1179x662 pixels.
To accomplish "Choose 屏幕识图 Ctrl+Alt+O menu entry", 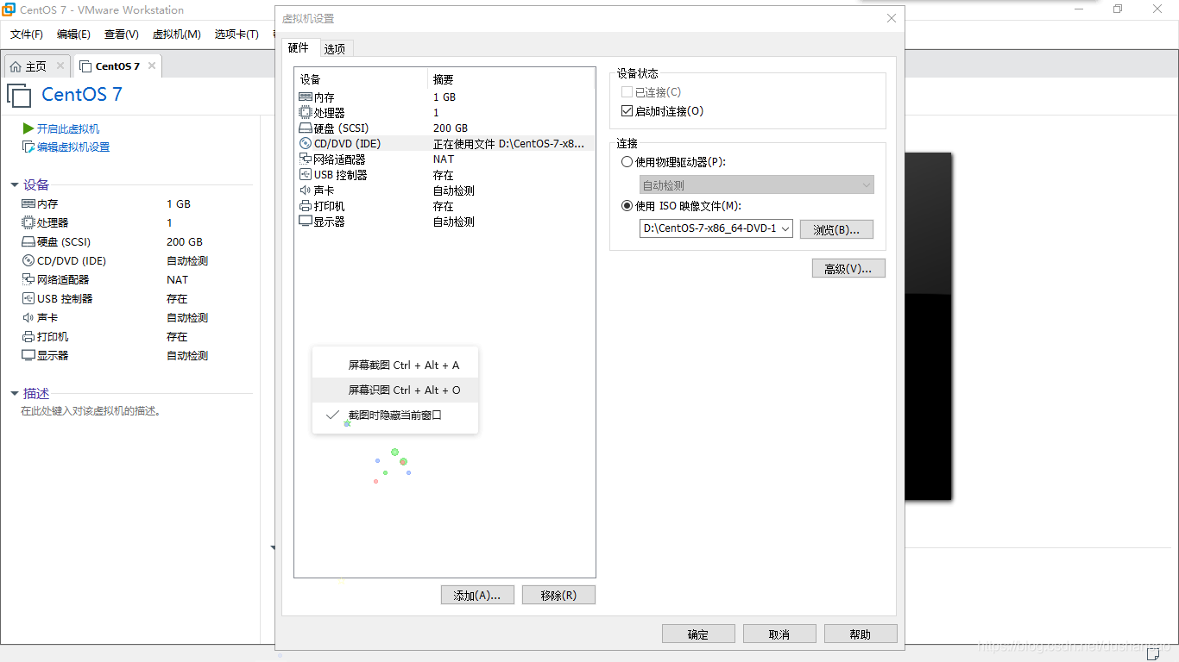I will point(395,390).
